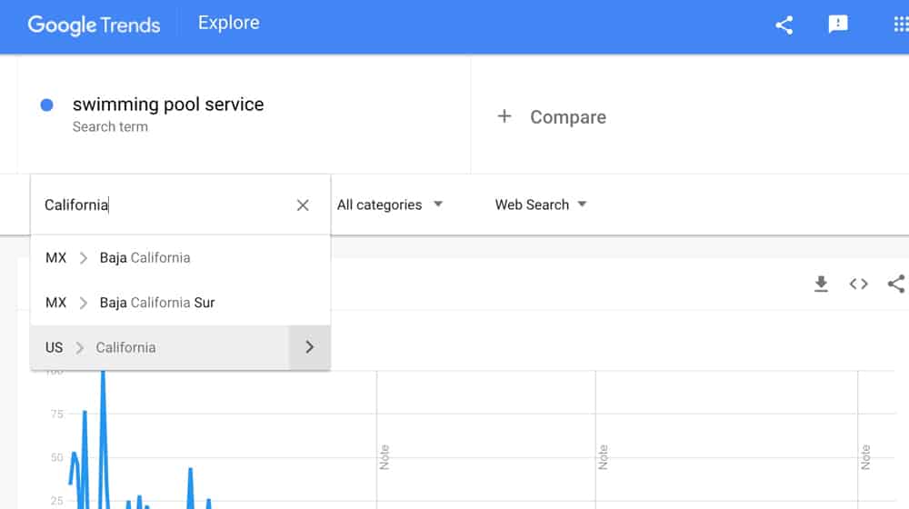Clear the location field with X icon
909x509 pixels.
(x=303, y=205)
